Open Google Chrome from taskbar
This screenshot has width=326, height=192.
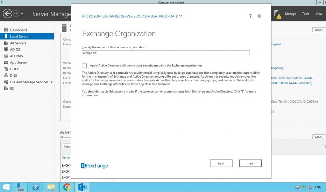(x=67, y=187)
